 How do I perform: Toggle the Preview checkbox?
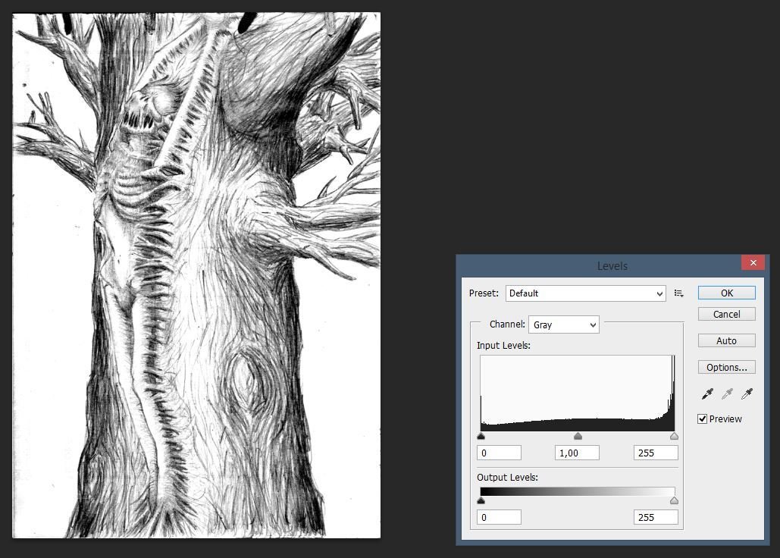pos(703,418)
